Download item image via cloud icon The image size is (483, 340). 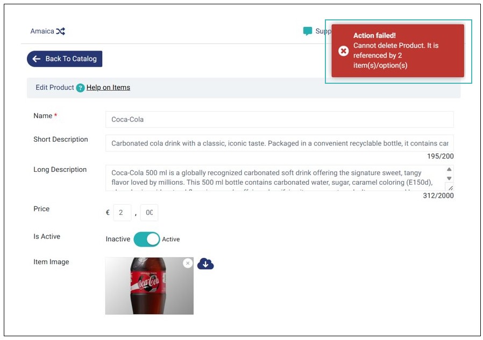[x=205, y=264]
